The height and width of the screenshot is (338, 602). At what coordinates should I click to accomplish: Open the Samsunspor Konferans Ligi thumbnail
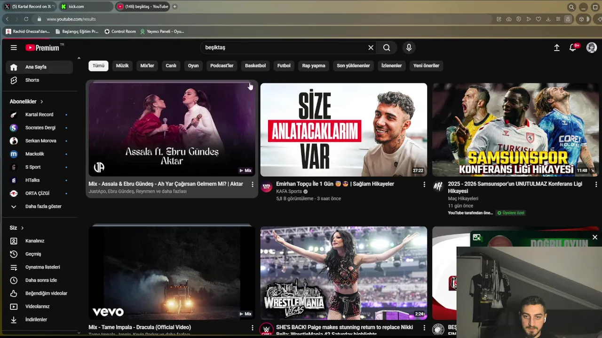pos(515,130)
